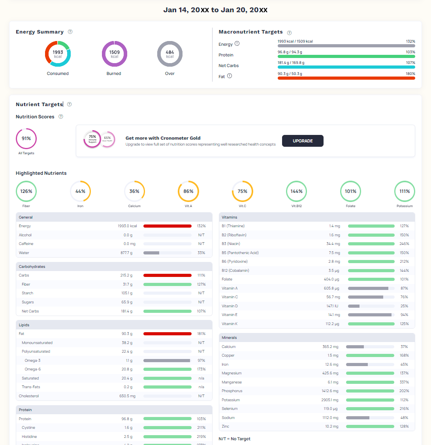Click the Vit.B12 144% nutrient circle
Screen dimensions: 431x445
[x=297, y=191]
